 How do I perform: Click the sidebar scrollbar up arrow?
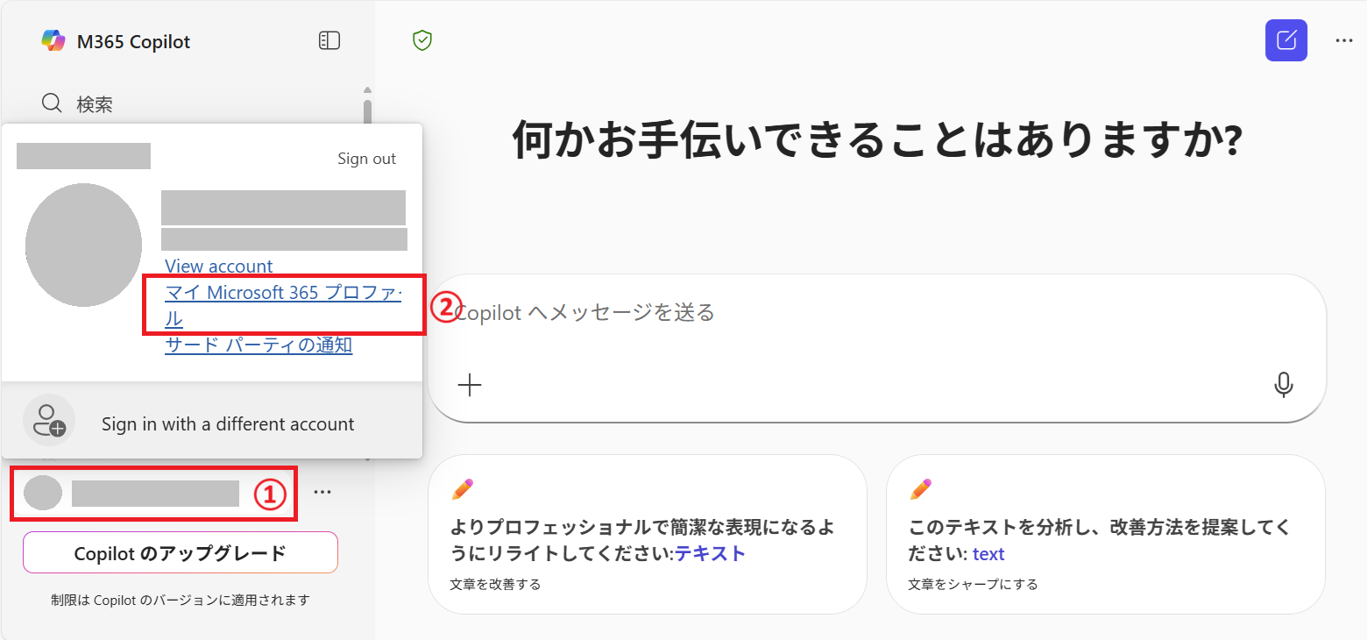coord(367,90)
